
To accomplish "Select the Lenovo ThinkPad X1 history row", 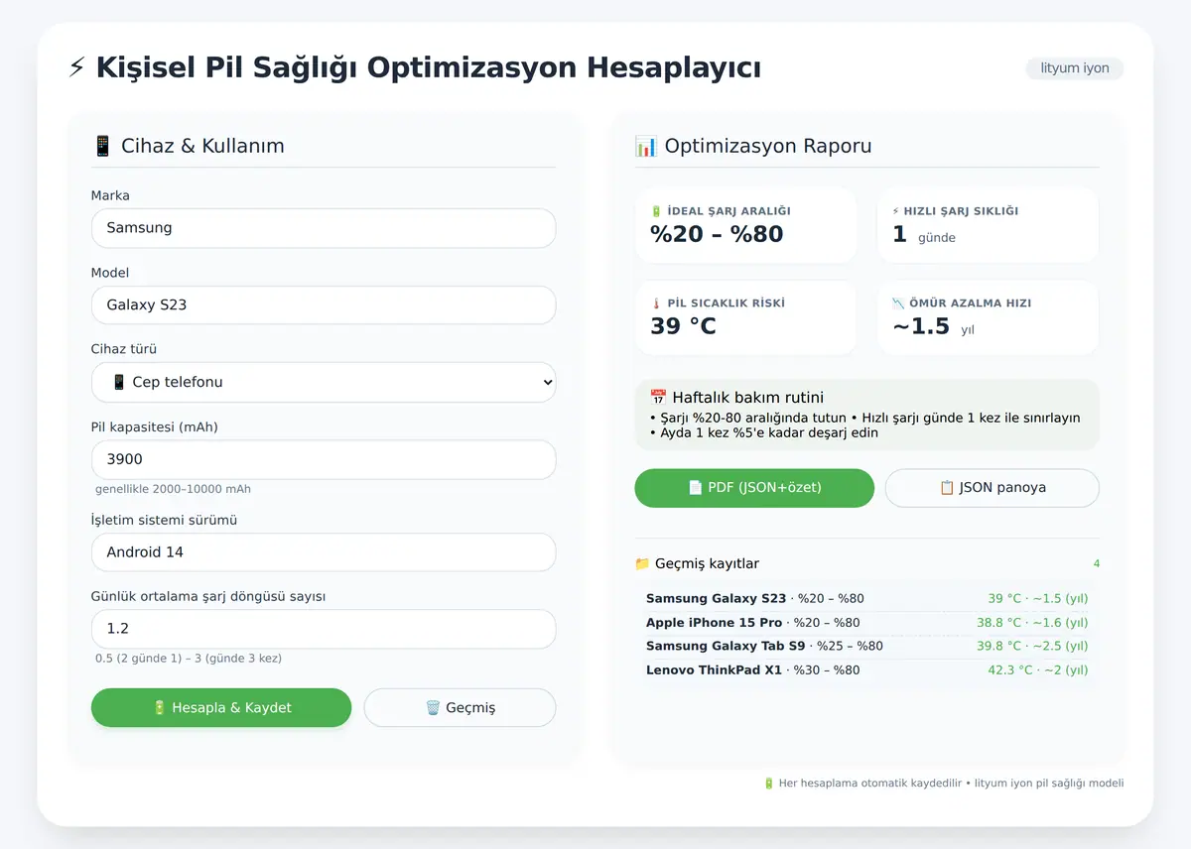I will pyautogui.click(x=867, y=670).
